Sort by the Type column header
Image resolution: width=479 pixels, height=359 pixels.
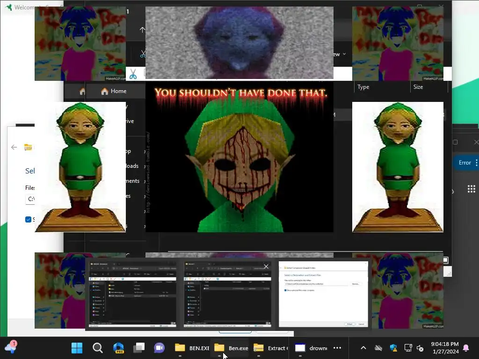[x=363, y=87]
